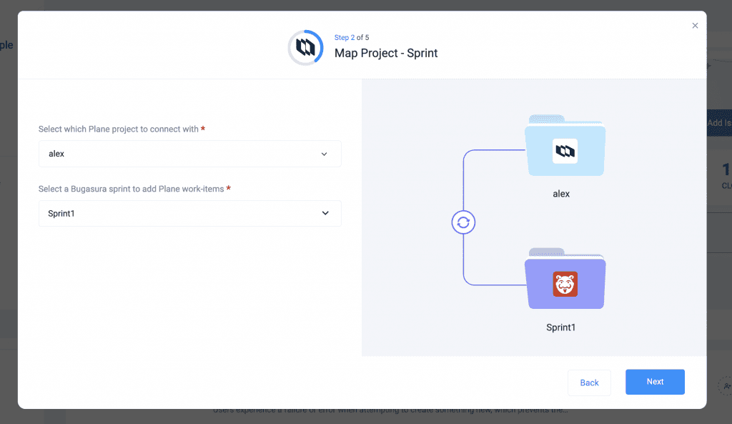The image size is (732, 424).
Task: Click 'Select a Bugasura sprint' label
Action: (x=132, y=189)
